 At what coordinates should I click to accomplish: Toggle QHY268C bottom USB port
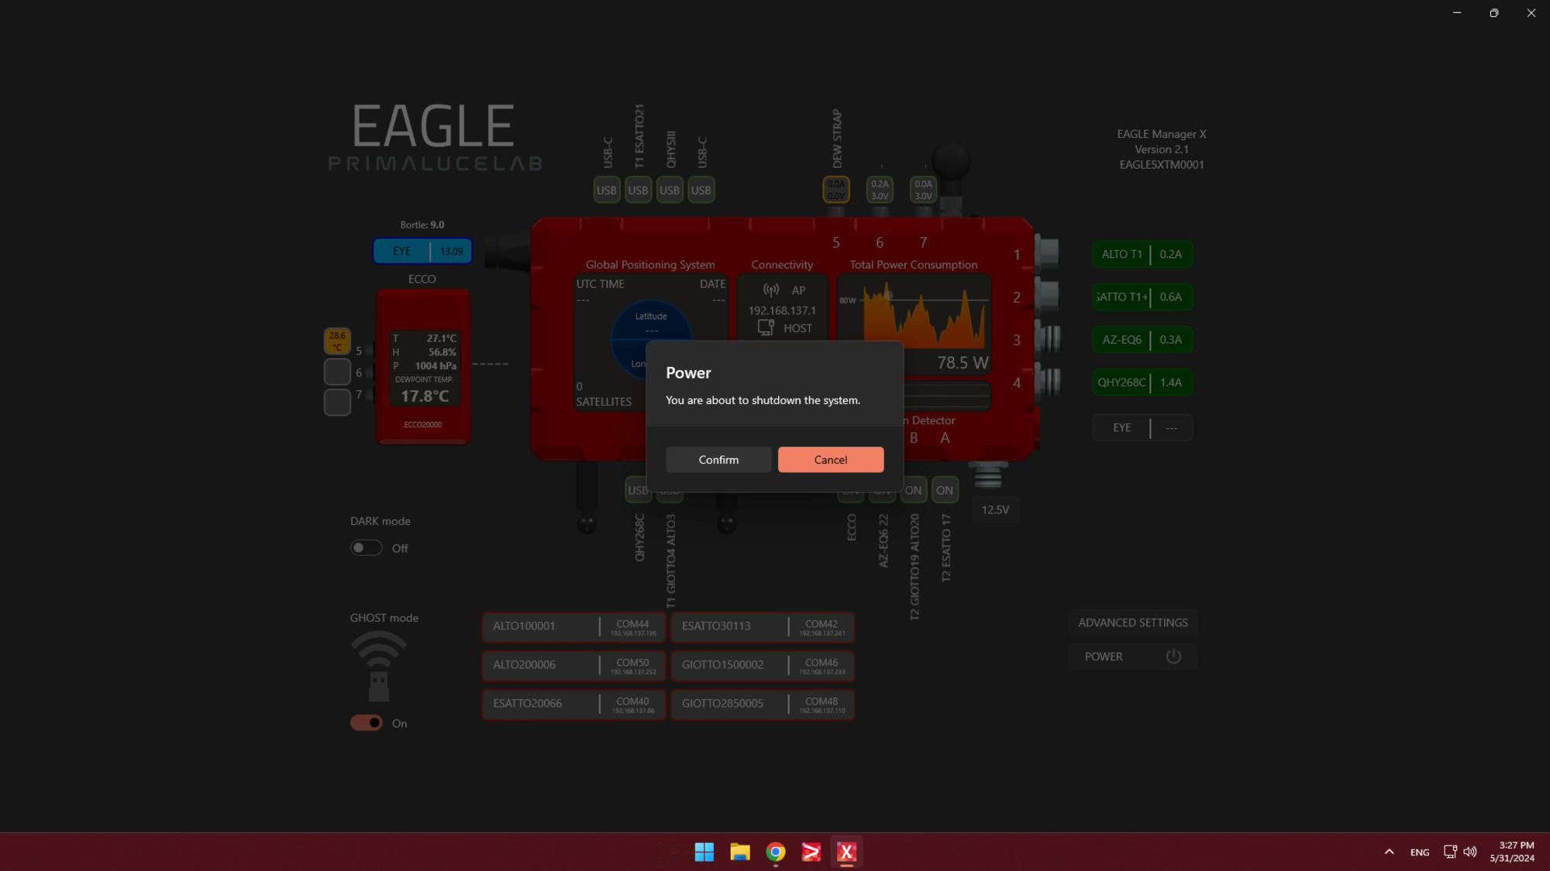(636, 490)
